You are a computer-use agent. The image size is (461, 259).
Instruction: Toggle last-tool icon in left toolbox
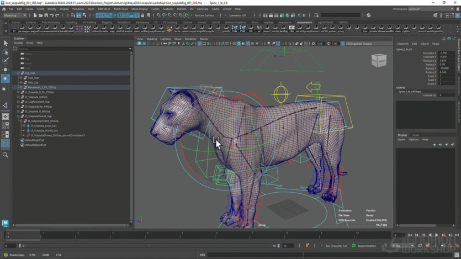(6, 105)
